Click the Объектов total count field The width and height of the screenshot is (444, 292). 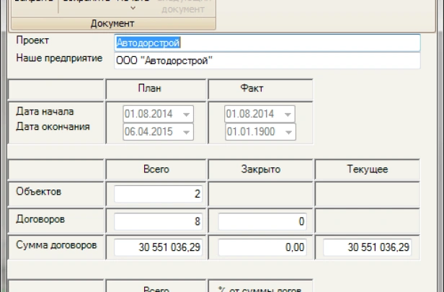tap(159, 194)
